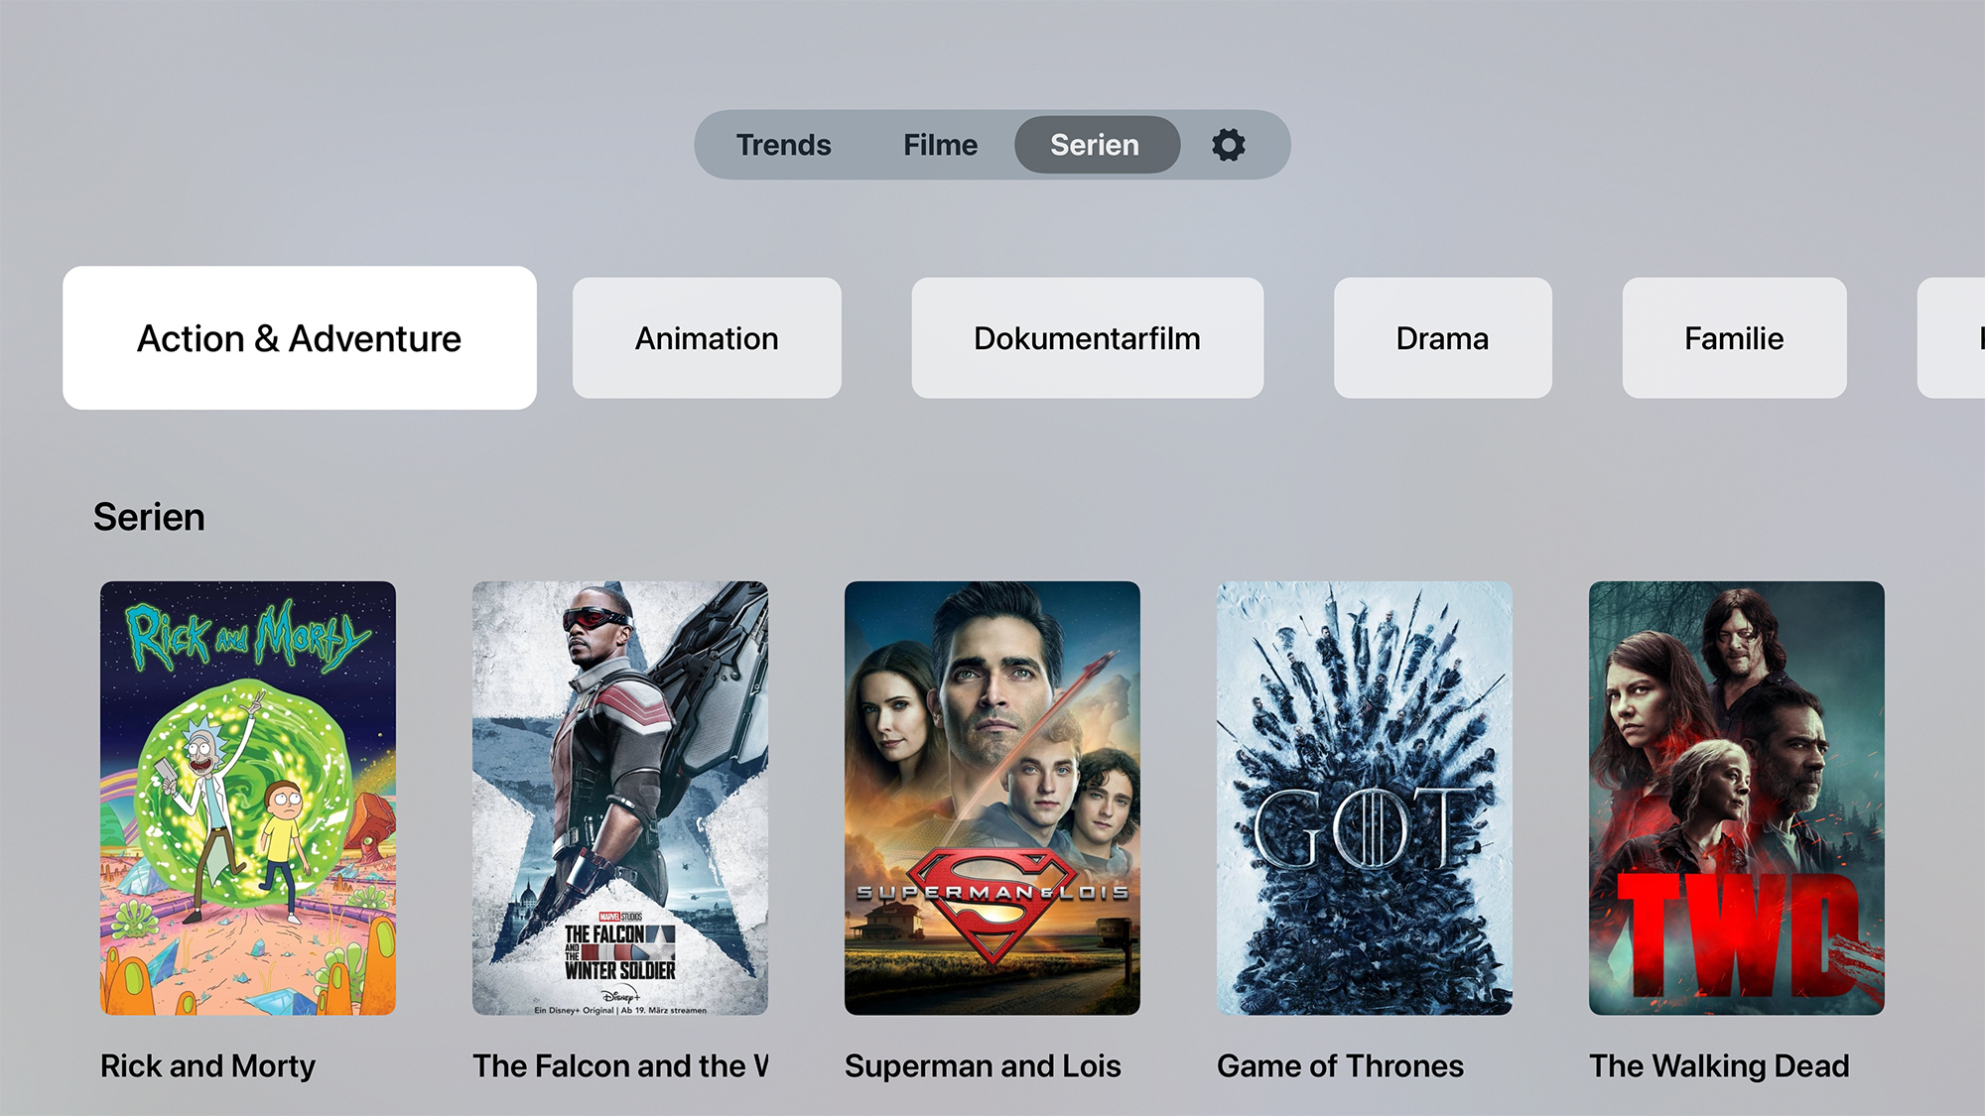The height and width of the screenshot is (1116, 1985).
Task: Switch to the Filme tab
Action: (x=940, y=145)
